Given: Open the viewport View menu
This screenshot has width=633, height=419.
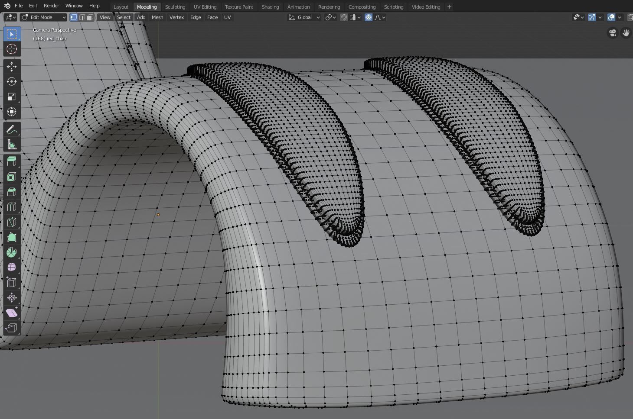Looking at the screenshot, I should tap(105, 17).
